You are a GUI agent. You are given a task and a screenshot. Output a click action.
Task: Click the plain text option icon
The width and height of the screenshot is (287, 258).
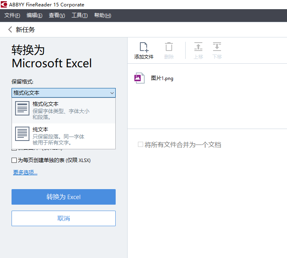(x=22, y=133)
